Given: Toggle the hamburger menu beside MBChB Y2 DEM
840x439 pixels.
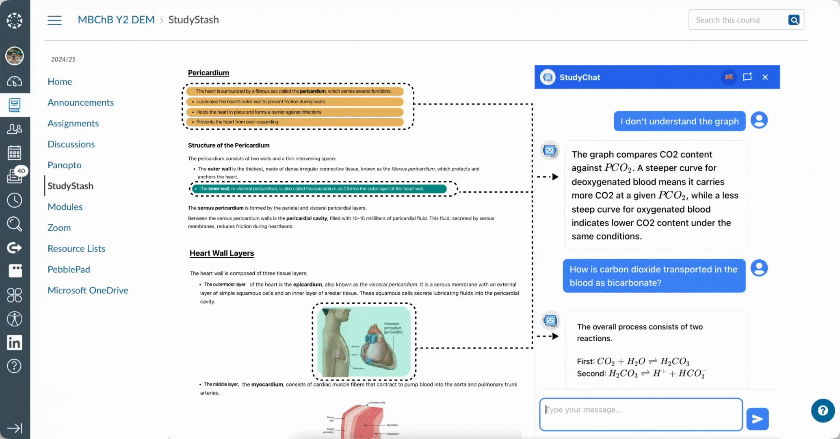Looking at the screenshot, I should click(54, 20).
